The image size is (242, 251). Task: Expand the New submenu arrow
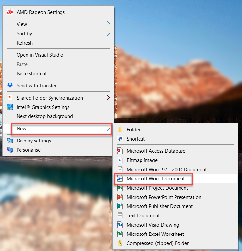click(108, 128)
